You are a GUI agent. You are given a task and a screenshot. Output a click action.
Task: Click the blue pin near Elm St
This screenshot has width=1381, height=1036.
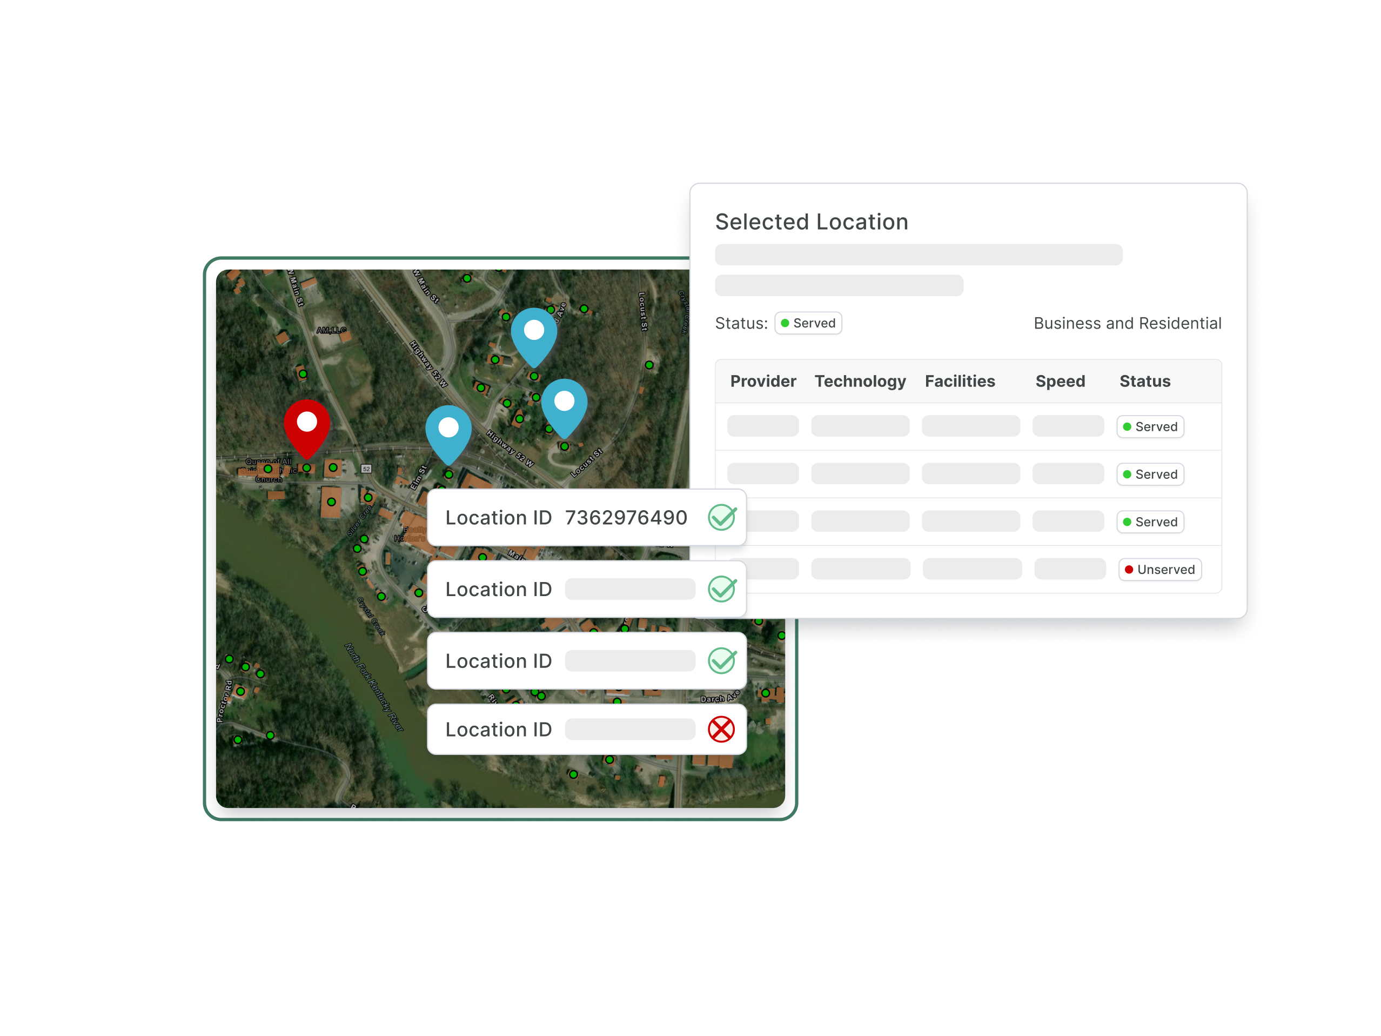click(448, 430)
